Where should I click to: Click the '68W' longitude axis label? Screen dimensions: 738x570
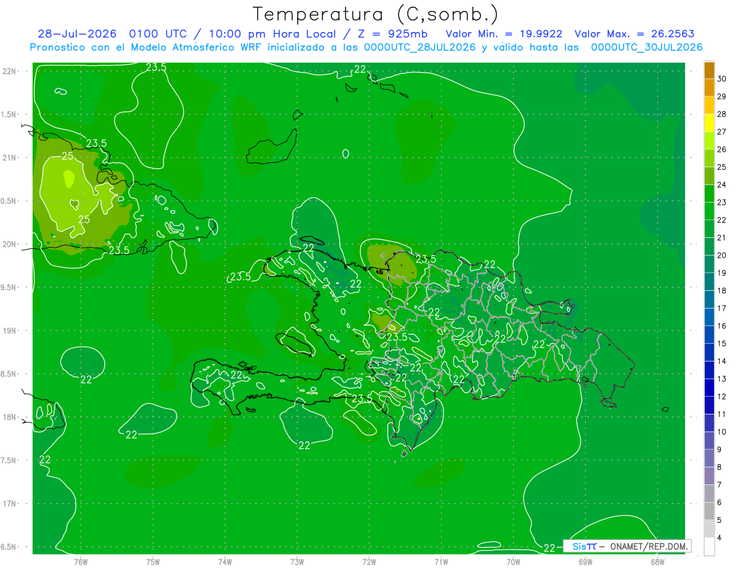point(657,561)
